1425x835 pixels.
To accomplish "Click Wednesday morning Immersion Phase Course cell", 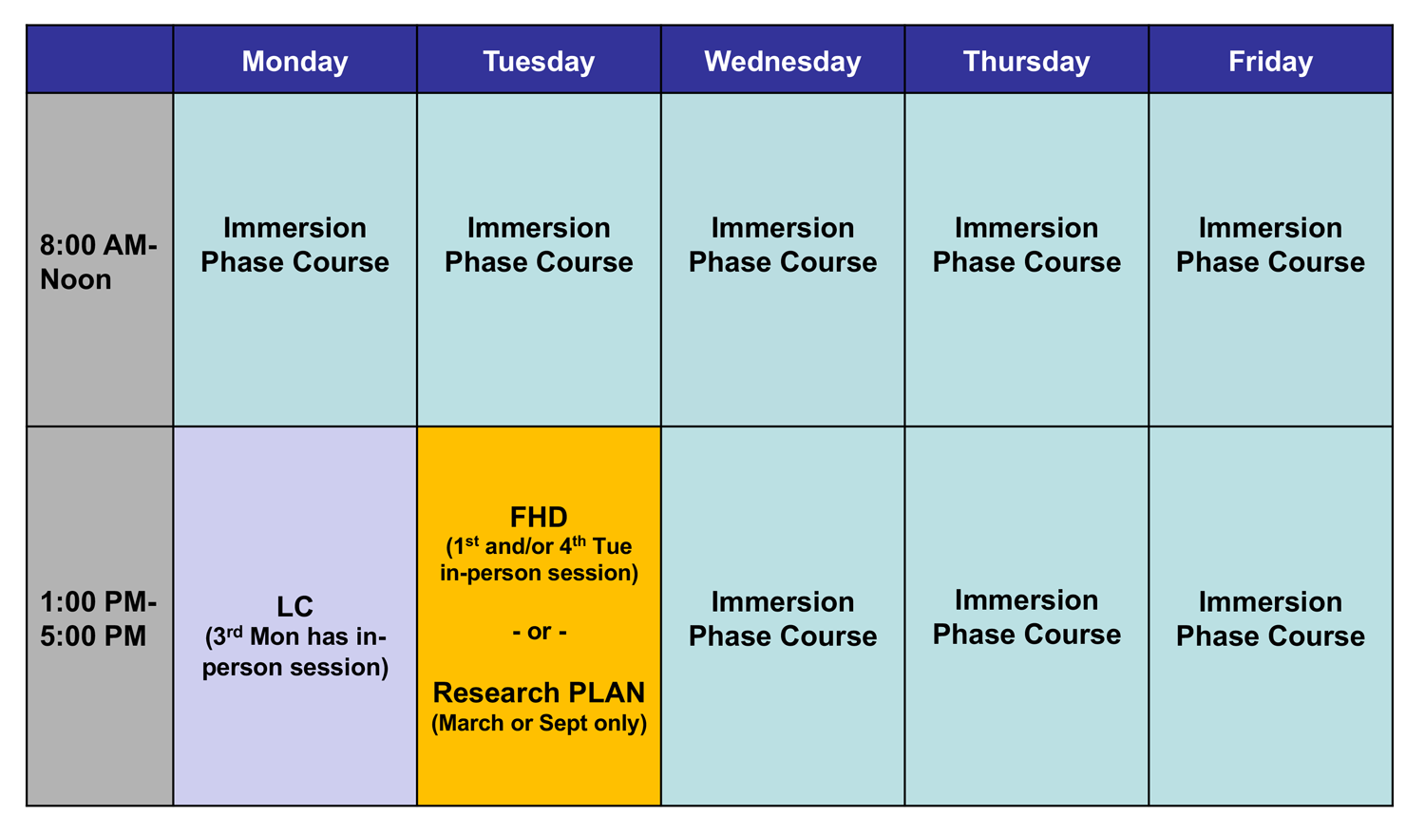I will [783, 260].
